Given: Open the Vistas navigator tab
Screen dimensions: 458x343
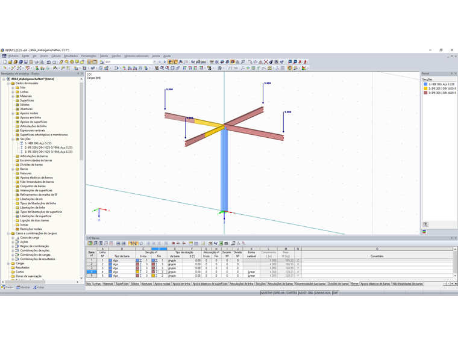Looking at the screenshot, I should (39, 288).
